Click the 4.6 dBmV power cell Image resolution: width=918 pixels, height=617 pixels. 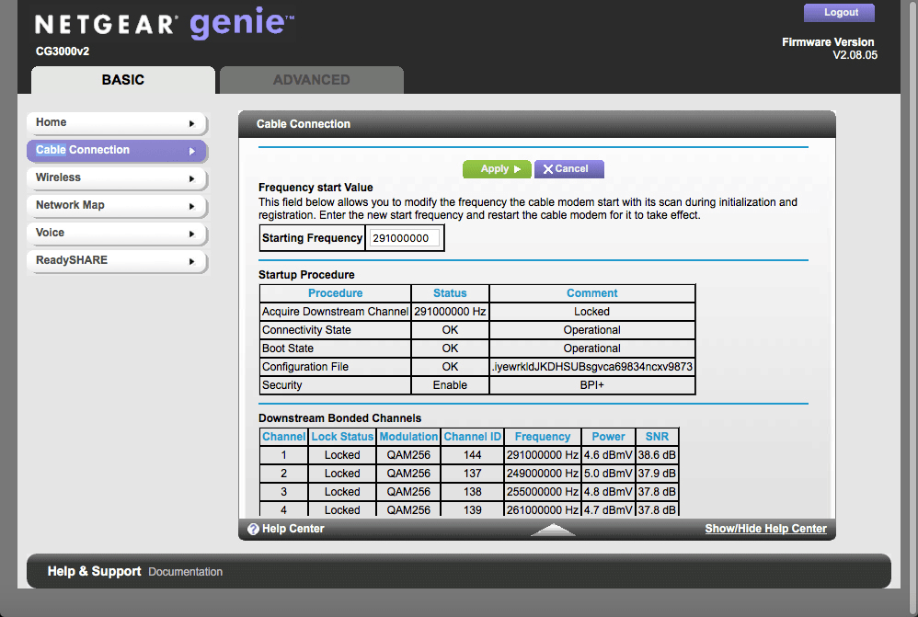pos(608,455)
